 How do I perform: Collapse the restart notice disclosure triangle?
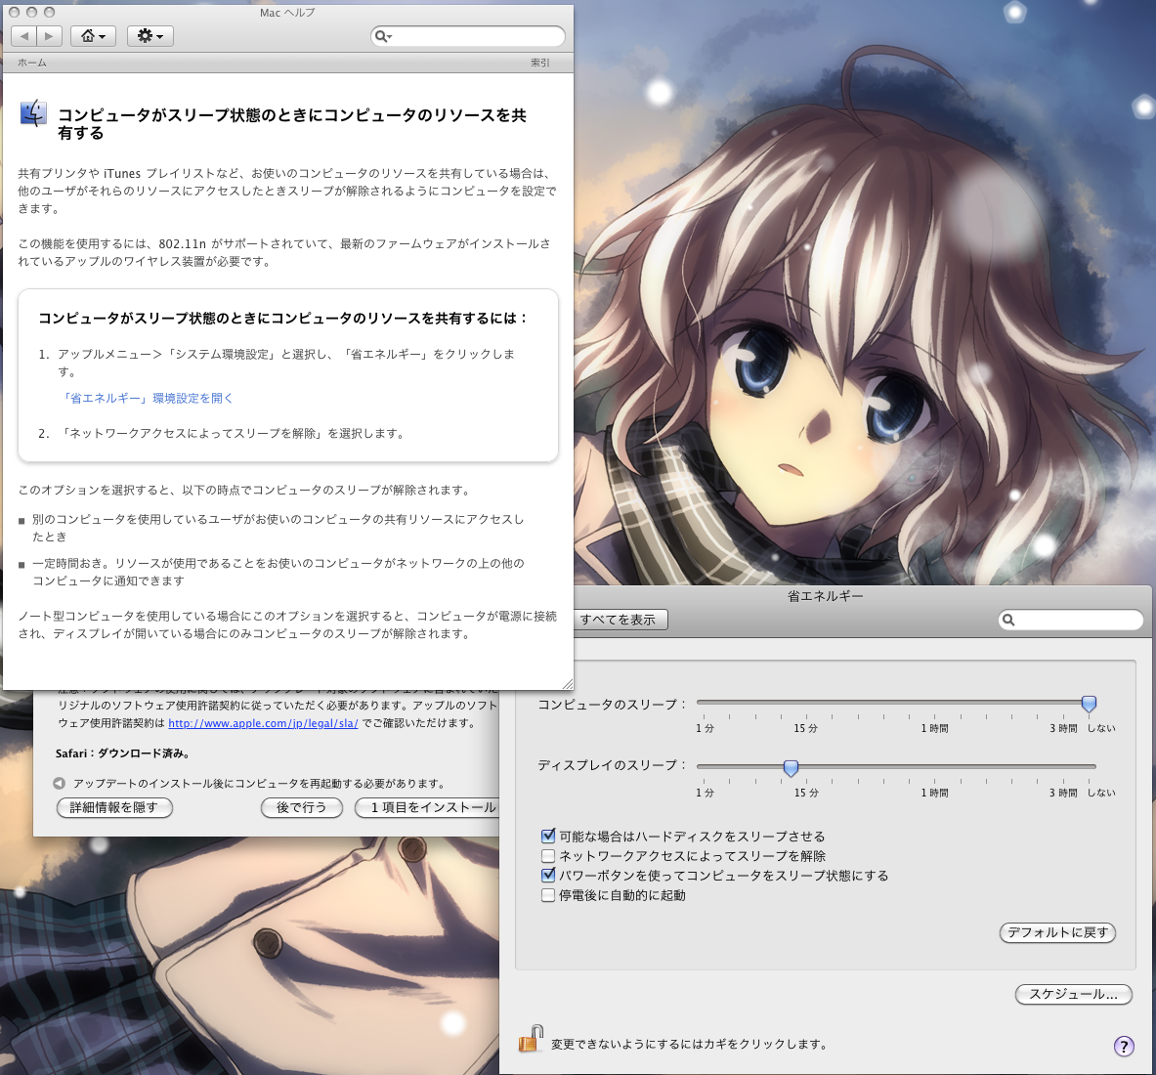click(x=60, y=784)
